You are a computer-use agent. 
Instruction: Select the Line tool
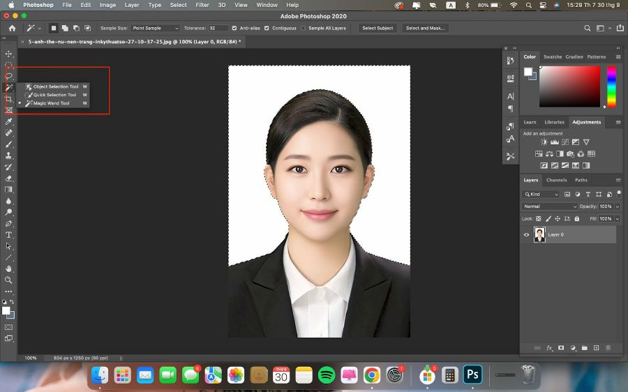click(8, 257)
